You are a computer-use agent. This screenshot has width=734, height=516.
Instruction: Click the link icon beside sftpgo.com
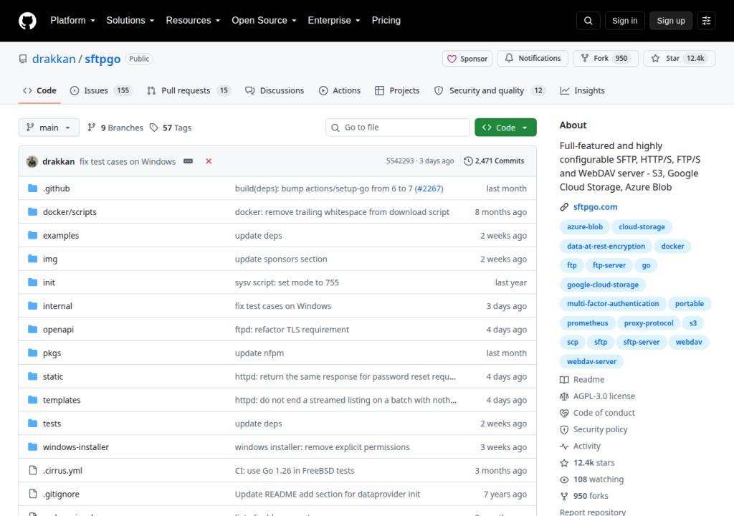coord(564,207)
